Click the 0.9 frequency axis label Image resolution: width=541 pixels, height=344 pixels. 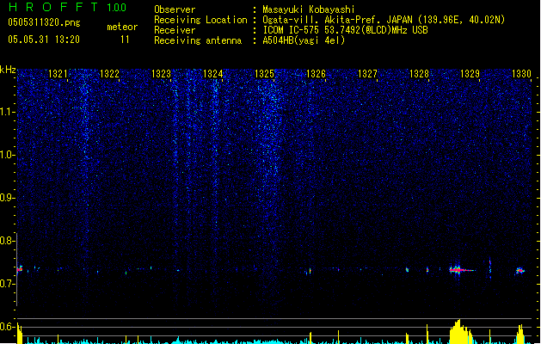pyautogui.click(x=8, y=198)
